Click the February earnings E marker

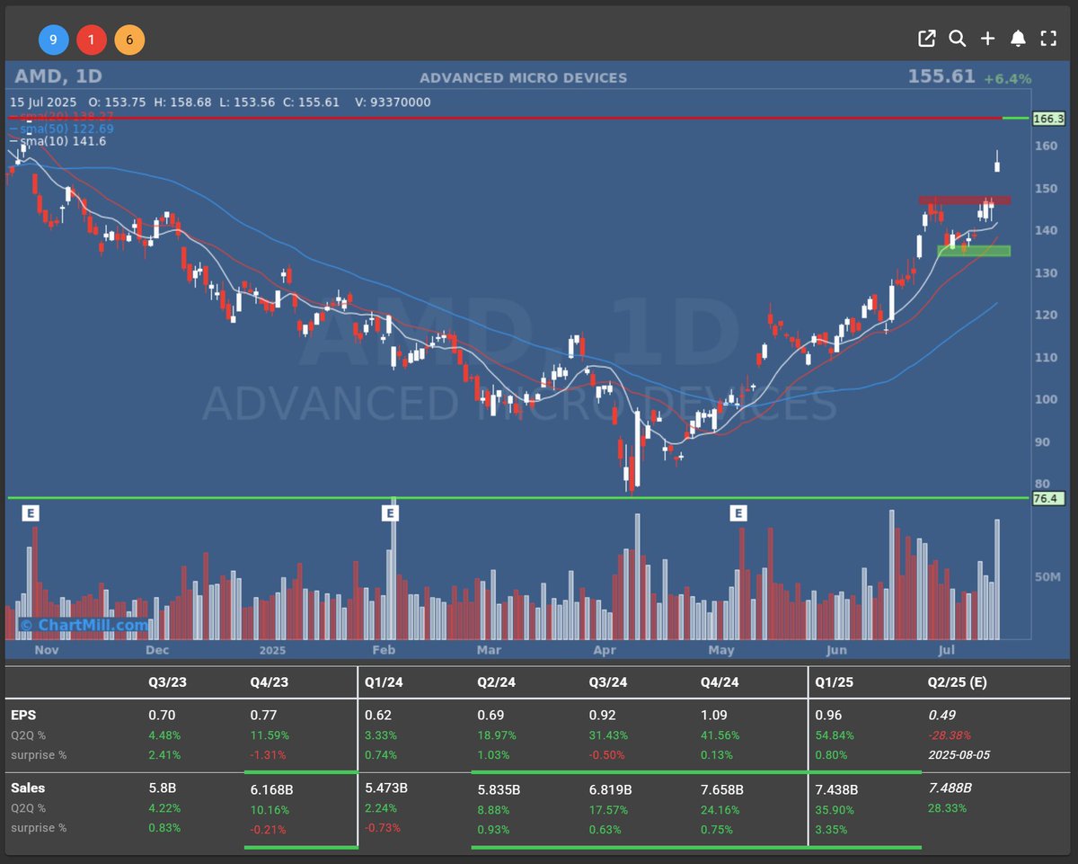pyautogui.click(x=390, y=513)
